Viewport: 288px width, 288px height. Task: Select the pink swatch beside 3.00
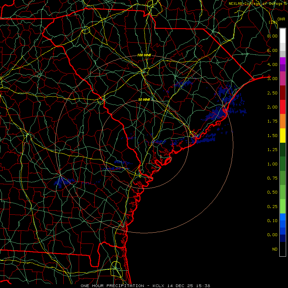click(x=283, y=78)
